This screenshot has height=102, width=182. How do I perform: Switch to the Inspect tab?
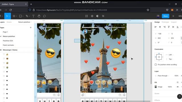(174, 22)
